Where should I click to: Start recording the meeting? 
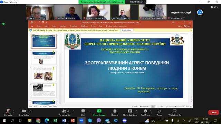coord(115,113)
